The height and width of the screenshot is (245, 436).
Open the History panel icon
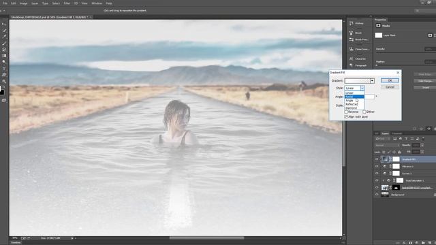[352, 23]
